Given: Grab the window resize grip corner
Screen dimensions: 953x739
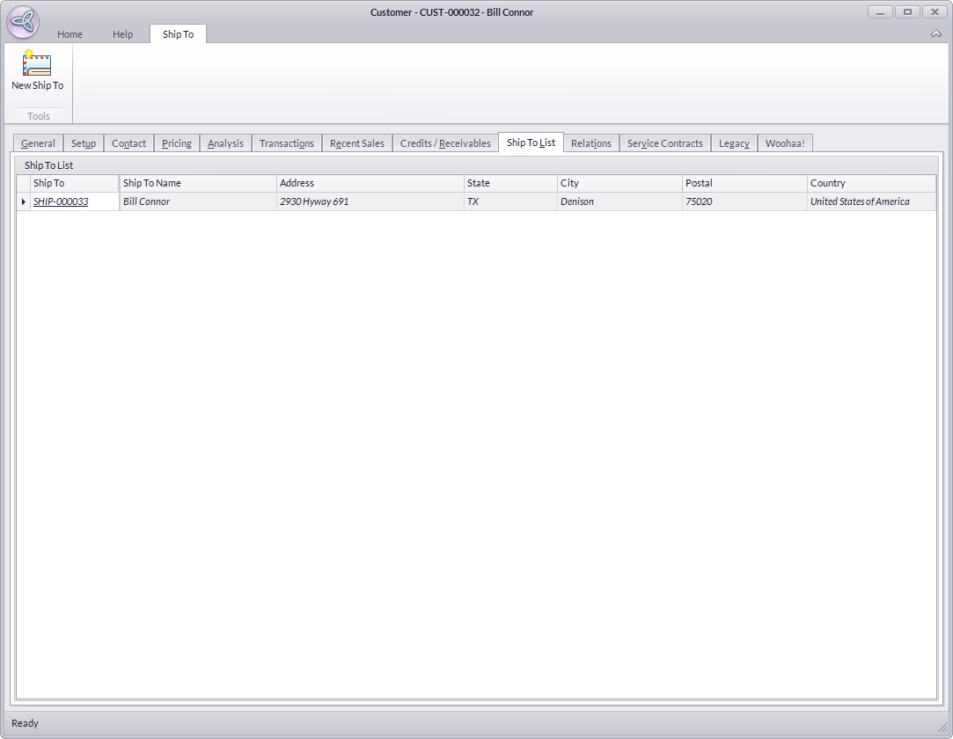Looking at the screenshot, I should click(942, 727).
